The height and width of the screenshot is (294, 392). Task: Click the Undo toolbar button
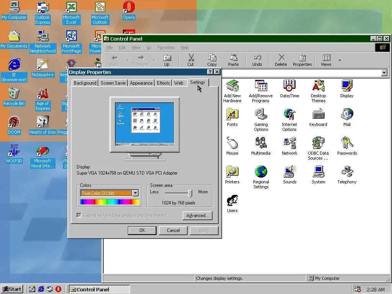[257, 60]
